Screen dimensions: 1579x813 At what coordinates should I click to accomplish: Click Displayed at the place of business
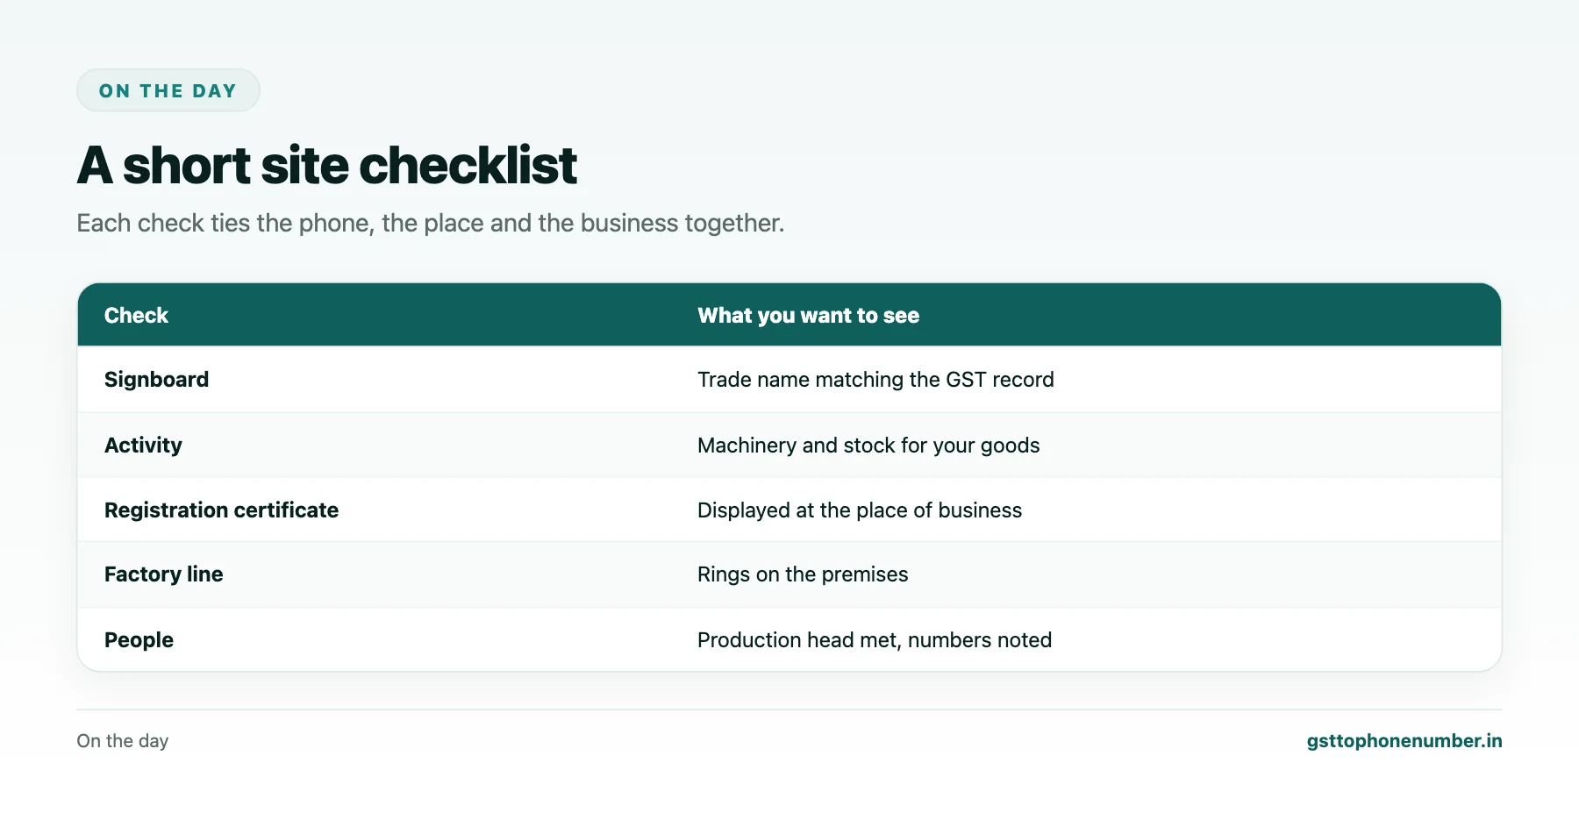point(860,510)
